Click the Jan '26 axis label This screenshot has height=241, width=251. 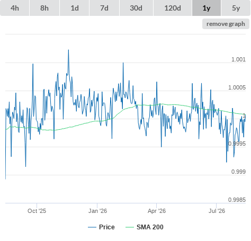coord(97,211)
